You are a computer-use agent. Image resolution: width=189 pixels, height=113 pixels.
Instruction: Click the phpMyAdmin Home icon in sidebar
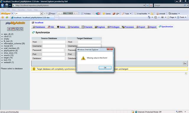(x=9, y=29)
